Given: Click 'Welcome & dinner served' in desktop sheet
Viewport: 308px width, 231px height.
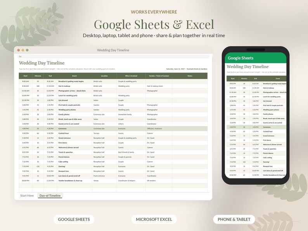Looking at the screenshot, I should tap(68, 147).
